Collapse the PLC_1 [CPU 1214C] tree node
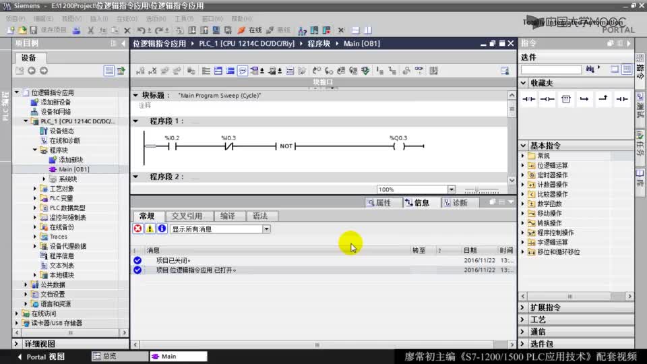 (26, 121)
